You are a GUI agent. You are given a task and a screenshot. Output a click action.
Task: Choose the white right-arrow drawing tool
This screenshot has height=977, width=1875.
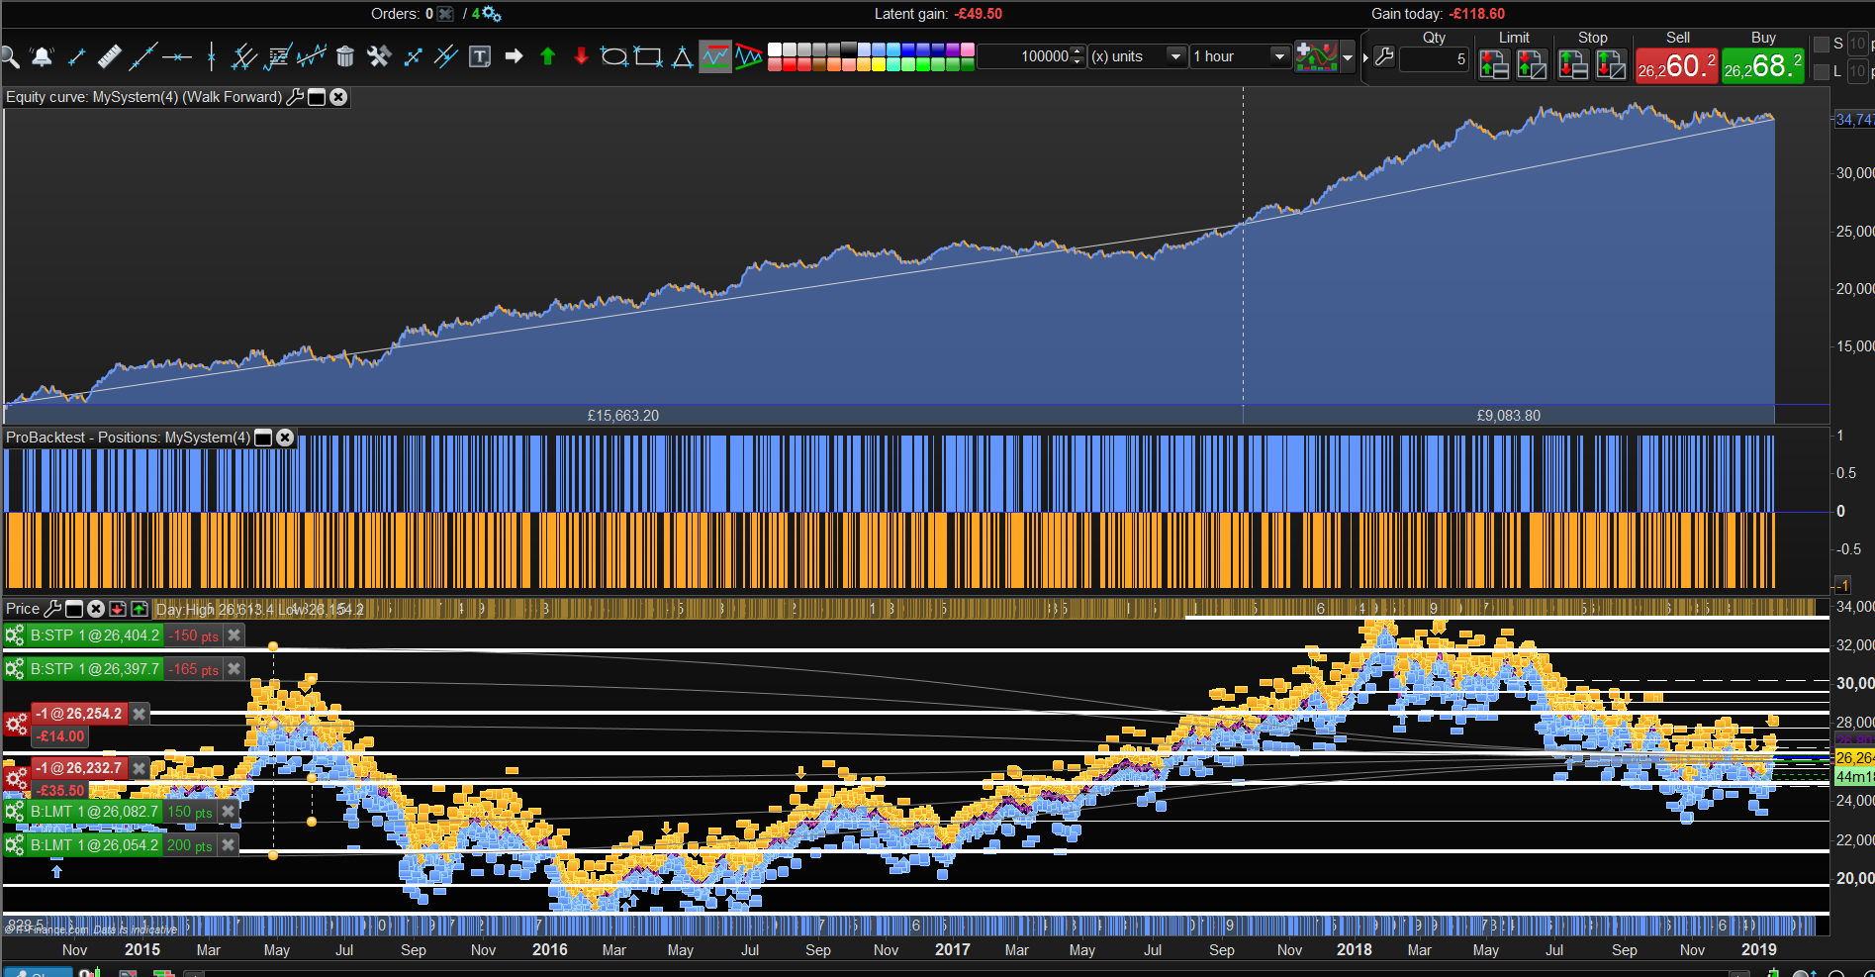click(x=514, y=56)
